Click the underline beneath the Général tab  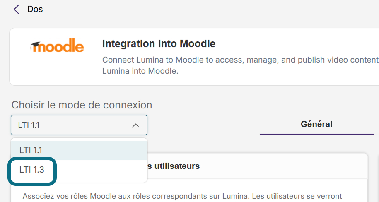(x=316, y=134)
